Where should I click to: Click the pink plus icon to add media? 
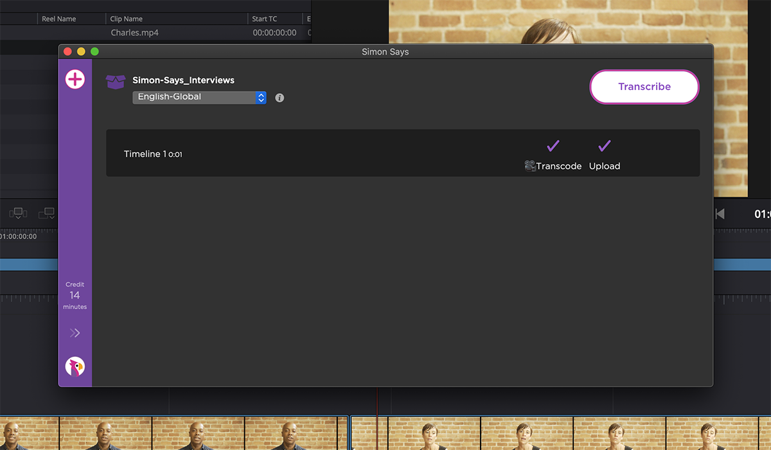coord(75,79)
